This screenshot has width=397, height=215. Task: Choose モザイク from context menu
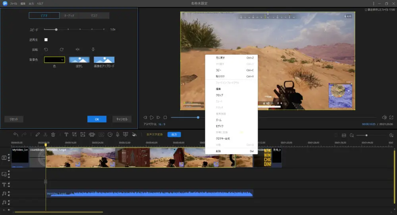[x=231, y=126]
